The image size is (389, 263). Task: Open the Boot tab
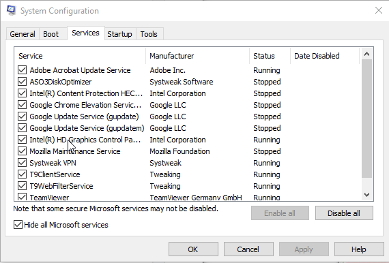[x=51, y=34]
